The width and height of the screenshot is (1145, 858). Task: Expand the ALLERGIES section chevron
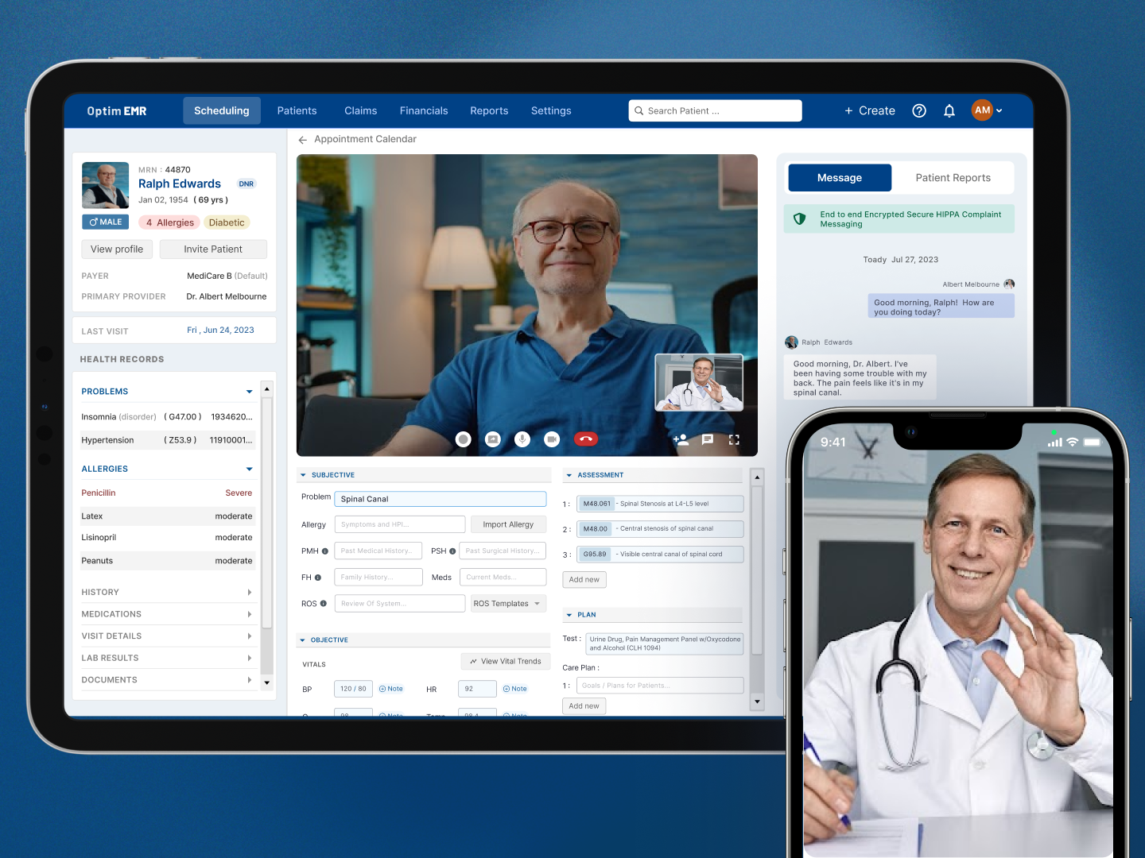(x=249, y=468)
